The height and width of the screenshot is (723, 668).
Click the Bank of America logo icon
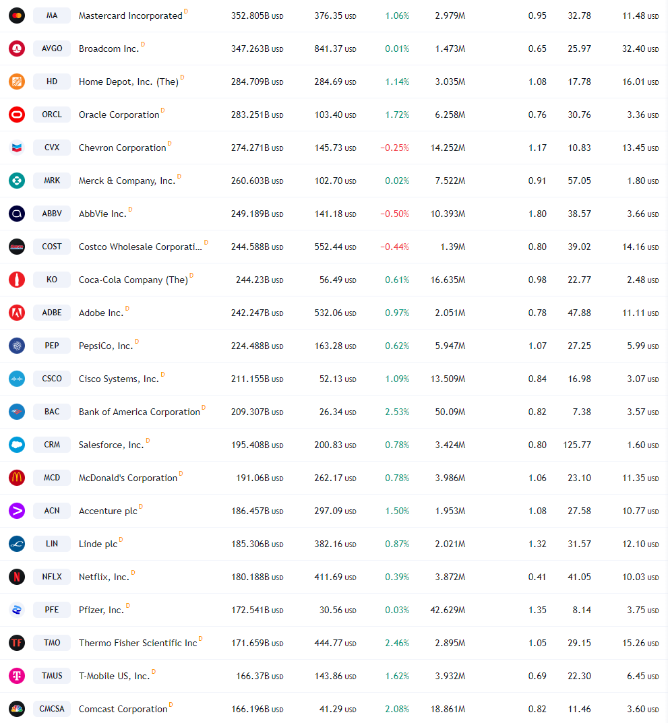(17, 412)
